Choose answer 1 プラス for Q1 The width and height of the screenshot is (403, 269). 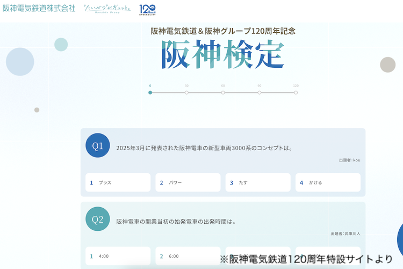[118, 182]
